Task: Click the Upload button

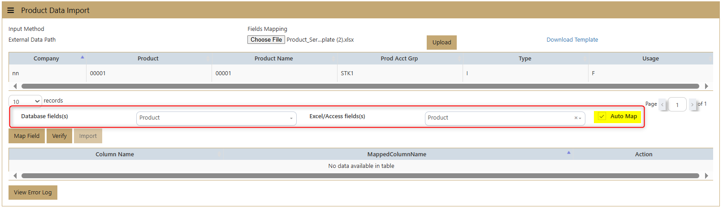Action: 442,43
